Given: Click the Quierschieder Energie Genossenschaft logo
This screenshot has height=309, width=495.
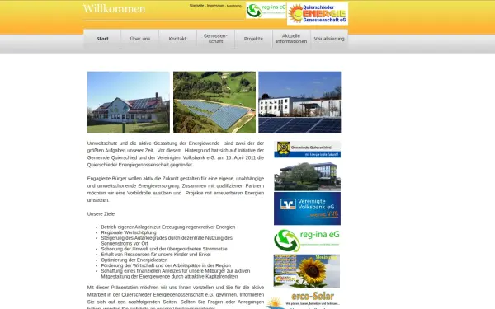Looking at the screenshot, I should tap(318, 14).
